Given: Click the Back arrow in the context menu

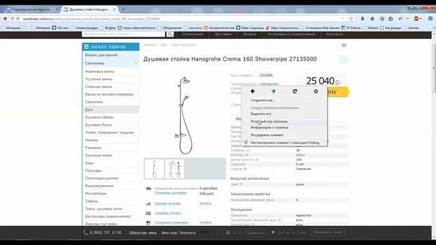Looking at the screenshot, I should coord(253,91).
